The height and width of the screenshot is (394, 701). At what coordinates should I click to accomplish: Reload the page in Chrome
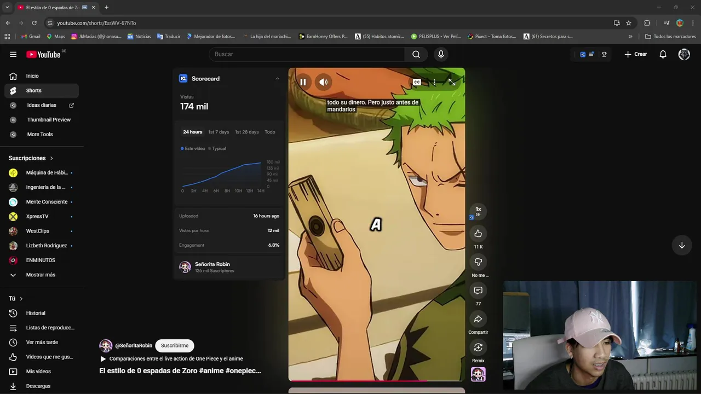(34, 23)
